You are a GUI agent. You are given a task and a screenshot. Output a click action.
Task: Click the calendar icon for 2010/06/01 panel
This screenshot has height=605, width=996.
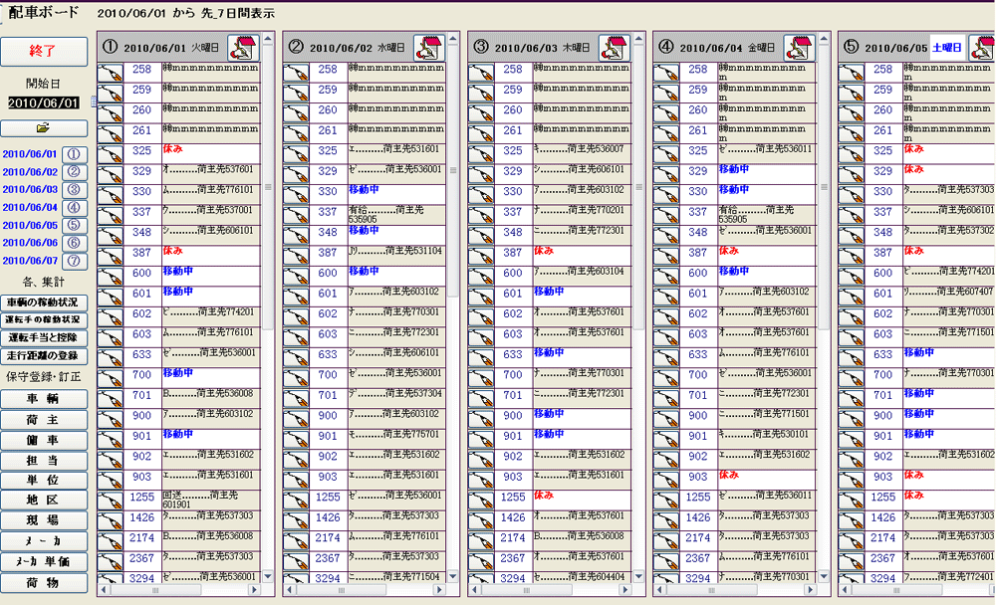pyautogui.click(x=243, y=48)
